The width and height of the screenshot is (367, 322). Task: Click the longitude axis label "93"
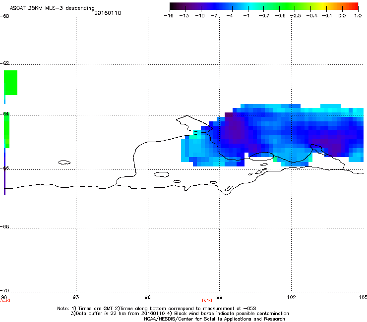click(76, 297)
